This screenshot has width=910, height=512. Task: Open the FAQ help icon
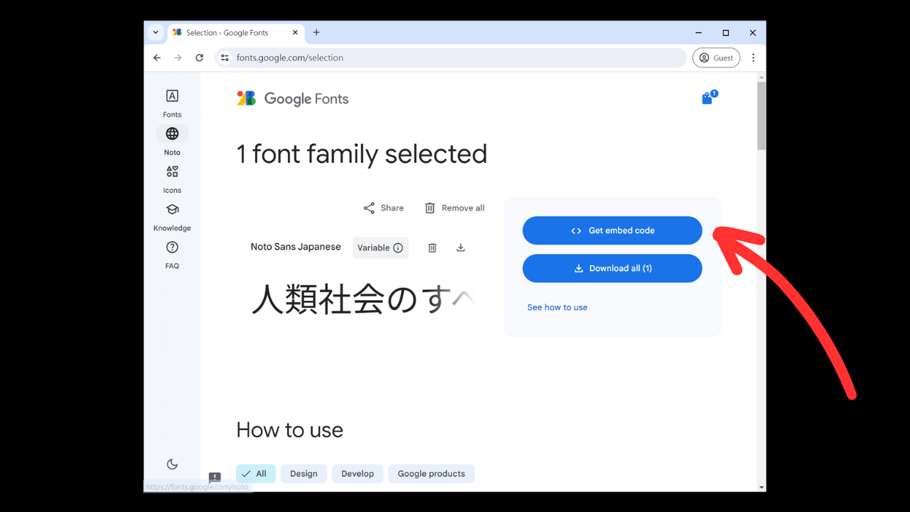click(172, 247)
